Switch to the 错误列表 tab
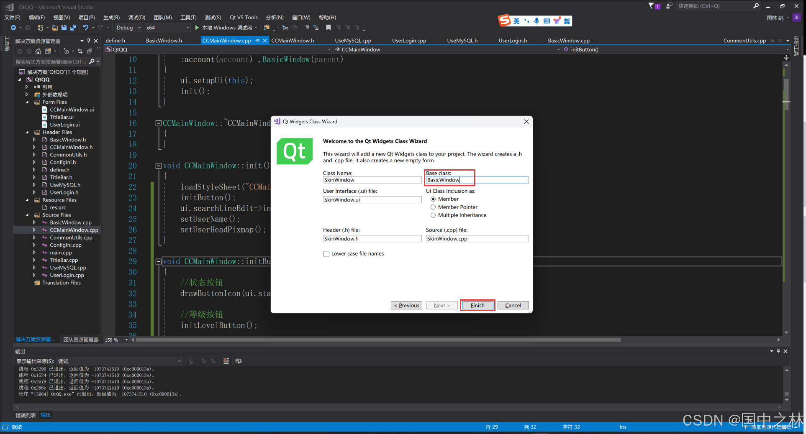The image size is (806, 434). point(26,415)
